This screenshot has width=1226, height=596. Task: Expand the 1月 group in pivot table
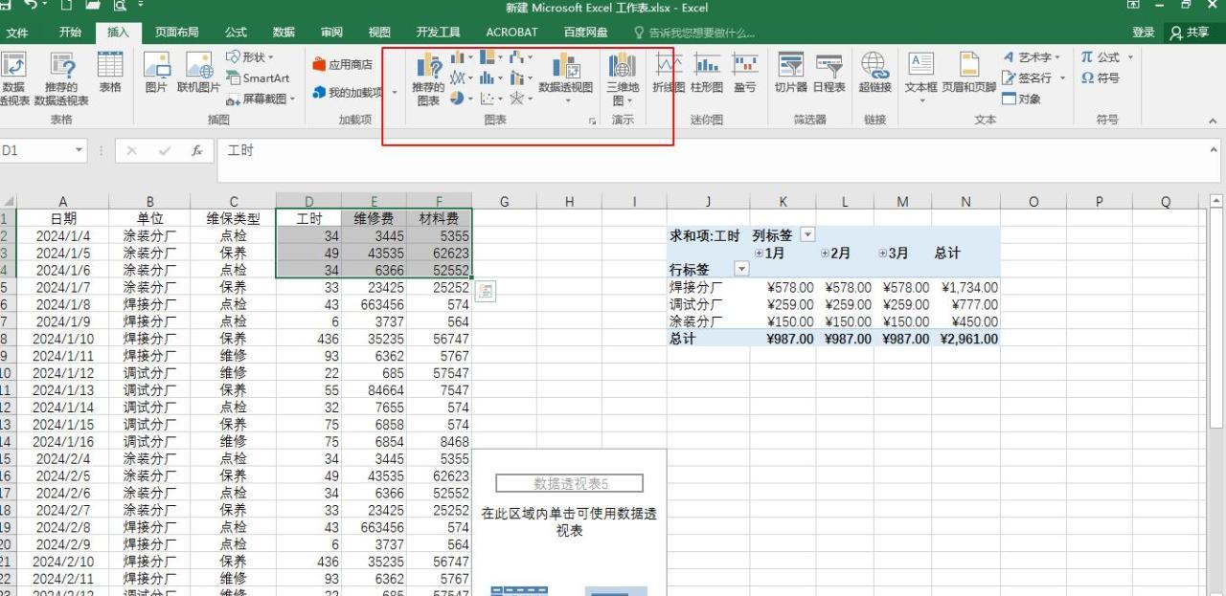click(x=759, y=254)
